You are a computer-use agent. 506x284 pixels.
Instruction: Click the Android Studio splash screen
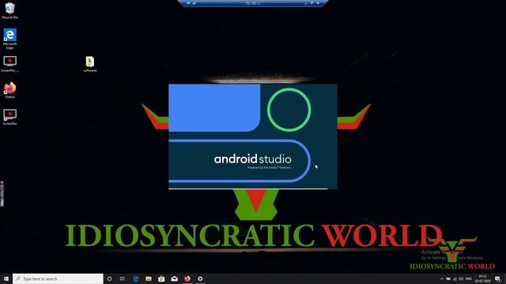(253, 136)
